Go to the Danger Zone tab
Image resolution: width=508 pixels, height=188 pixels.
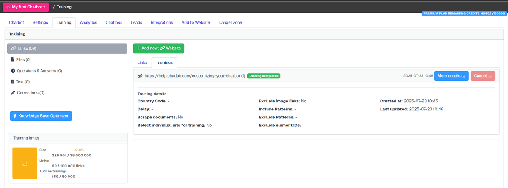(x=230, y=23)
